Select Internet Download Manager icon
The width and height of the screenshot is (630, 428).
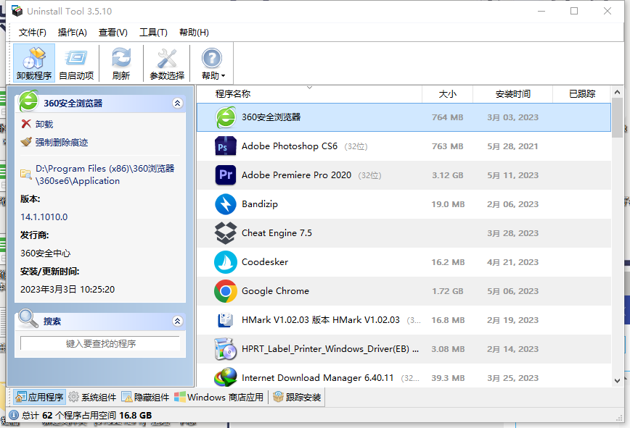(x=226, y=377)
